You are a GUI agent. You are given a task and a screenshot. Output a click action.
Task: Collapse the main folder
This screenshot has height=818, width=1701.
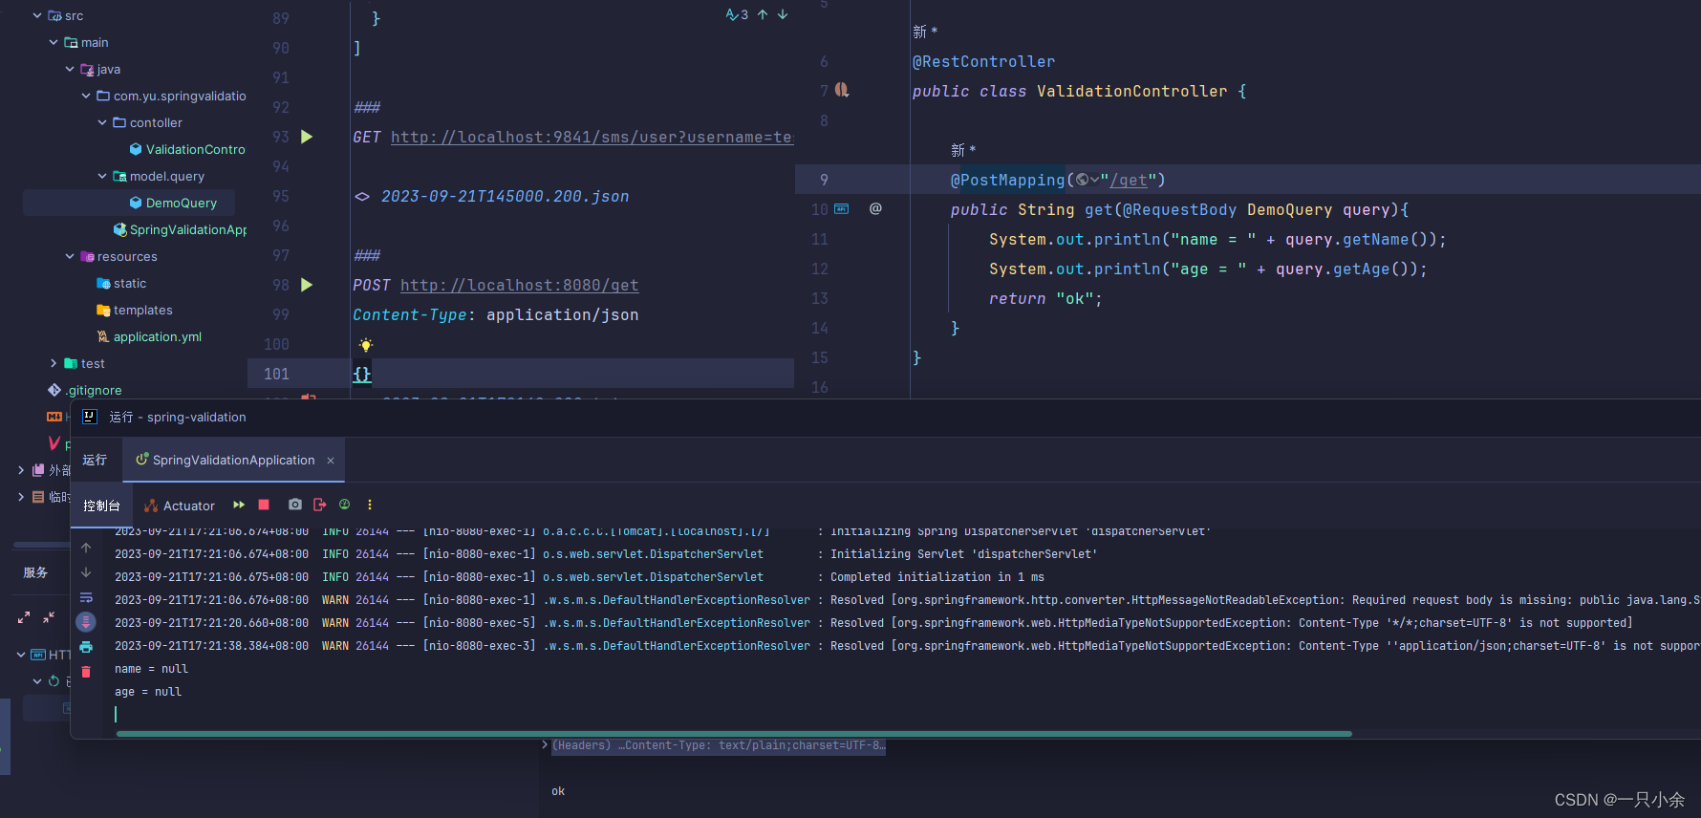pyautogui.click(x=54, y=42)
